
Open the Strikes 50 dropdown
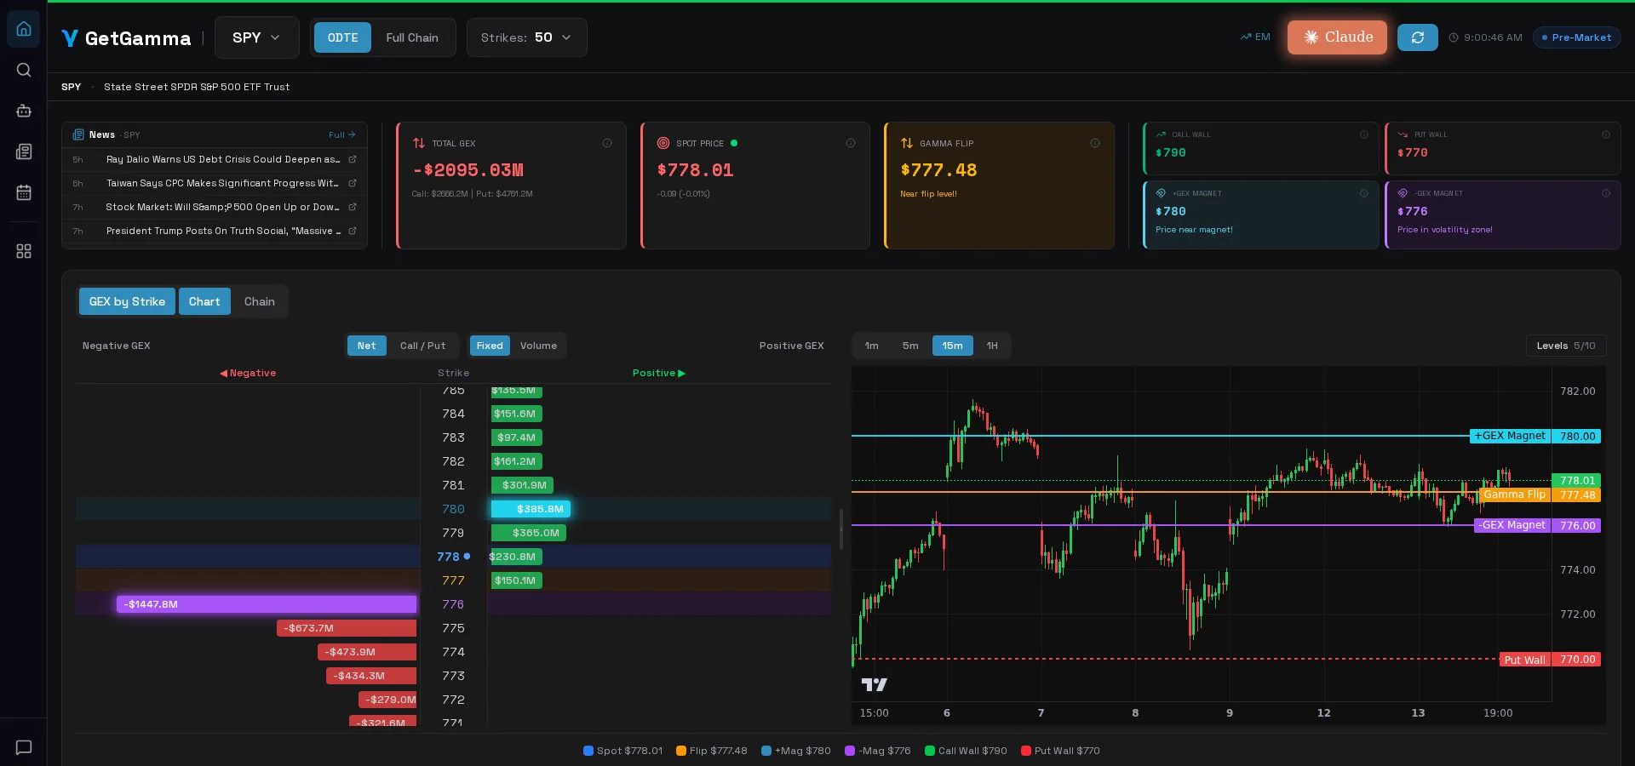pos(526,37)
